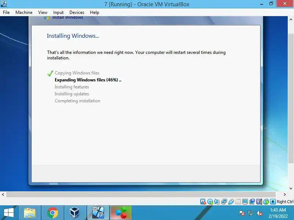
Task: Click the Right Ctrl host key label
Action: coord(285,202)
